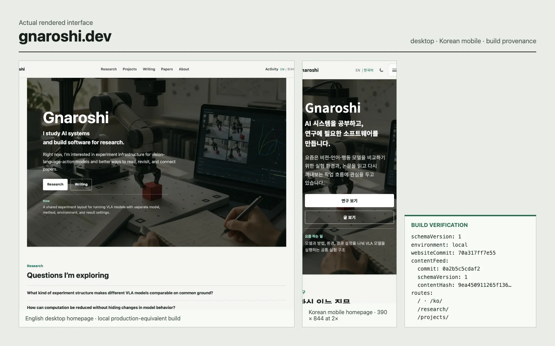Click the outlined Writing hero button
Screen dimensions: 555x346
(81, 184)
